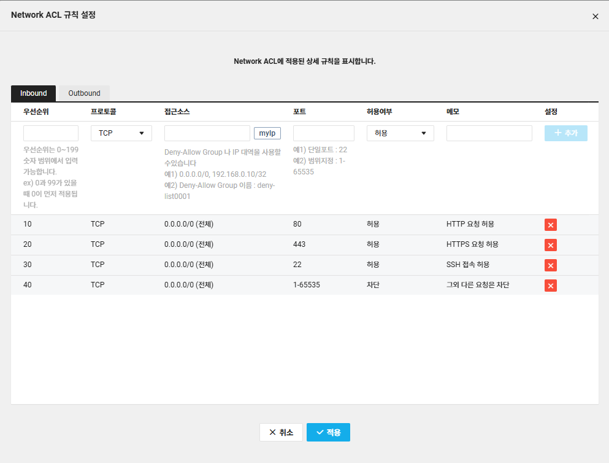The height and width of the screenshot is (463, 609).
Task: Select the 'HTTPS 요청 허용' memo text
Action: click(472, 244)
